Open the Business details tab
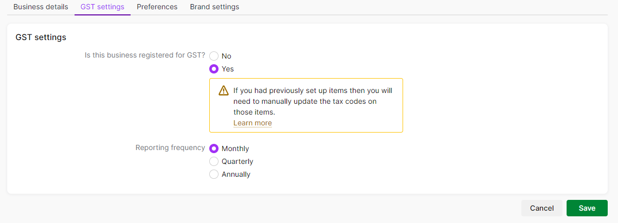Image resolution: width=618 pixels, height=223 pixels. pyautogui.click(x=41, y=7)
